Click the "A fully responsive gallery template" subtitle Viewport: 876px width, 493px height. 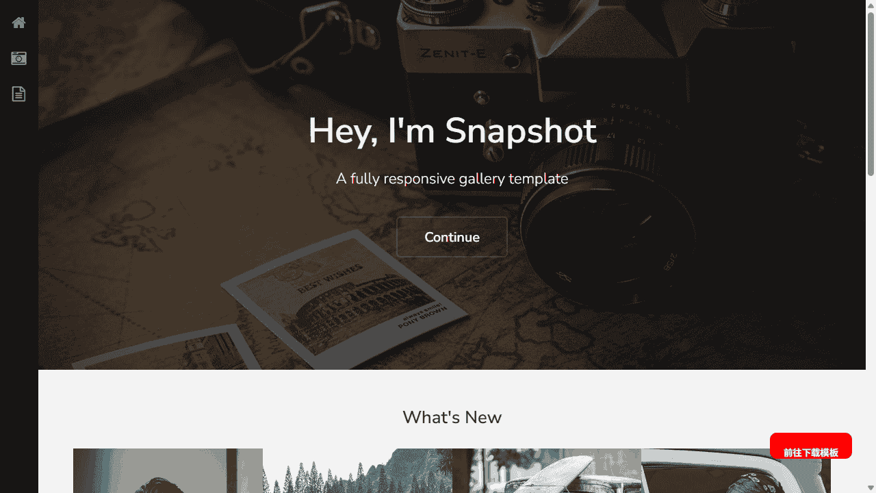[452, 179]
